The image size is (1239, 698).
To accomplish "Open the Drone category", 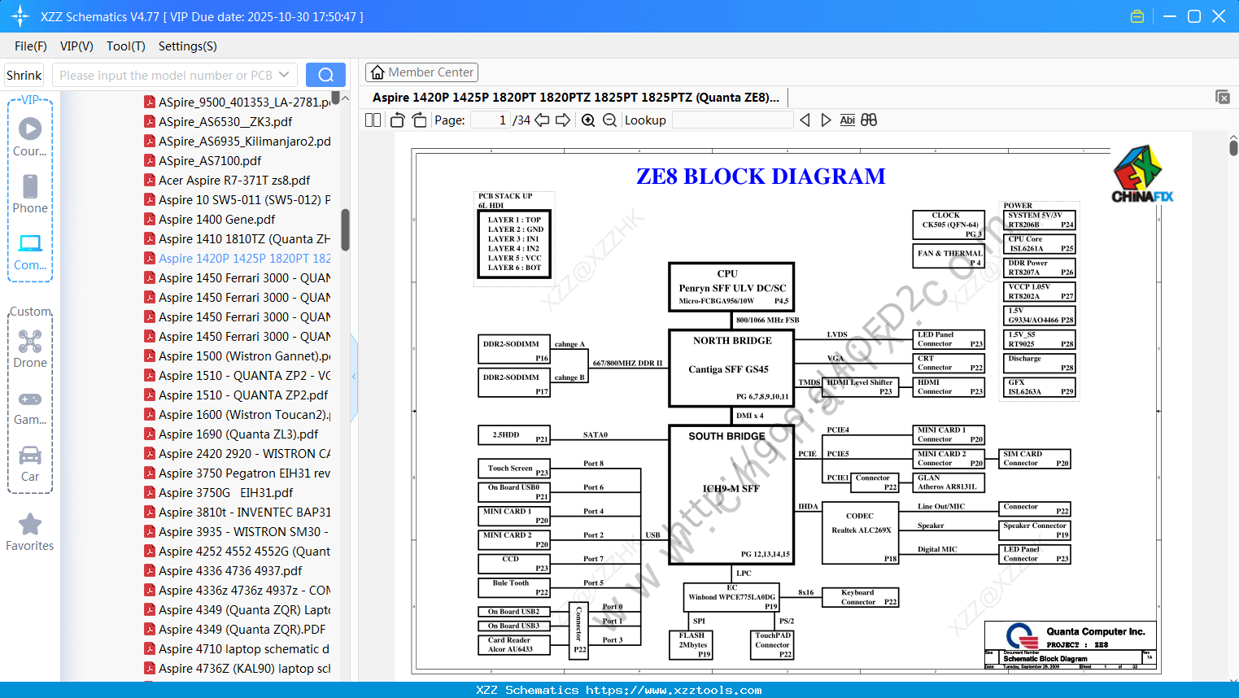I will click(x=30, y=348).
